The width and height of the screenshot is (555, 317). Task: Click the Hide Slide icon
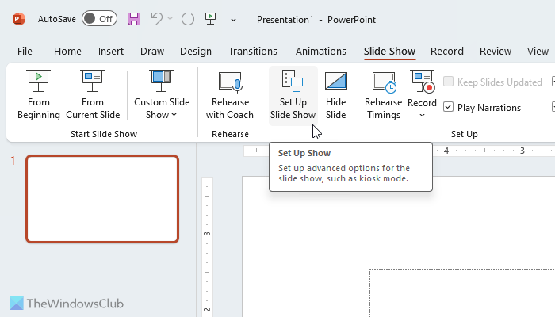pyautogui.click(x=336, y=82)
